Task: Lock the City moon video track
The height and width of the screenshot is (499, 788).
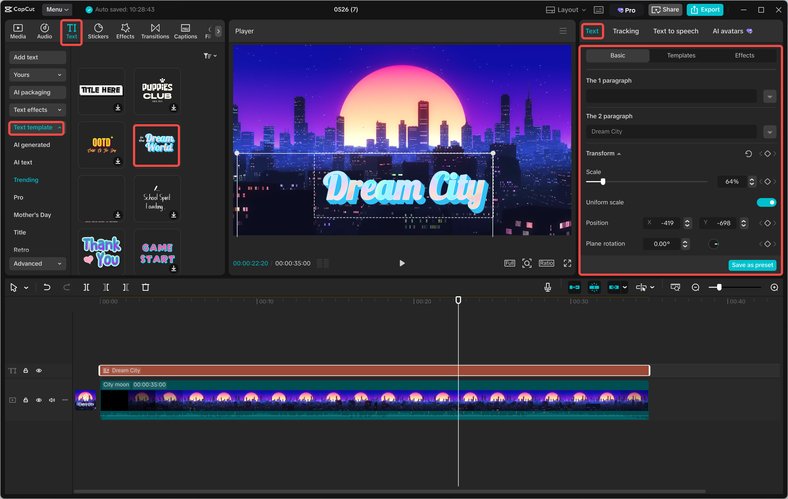Action: tap(25, 400)
